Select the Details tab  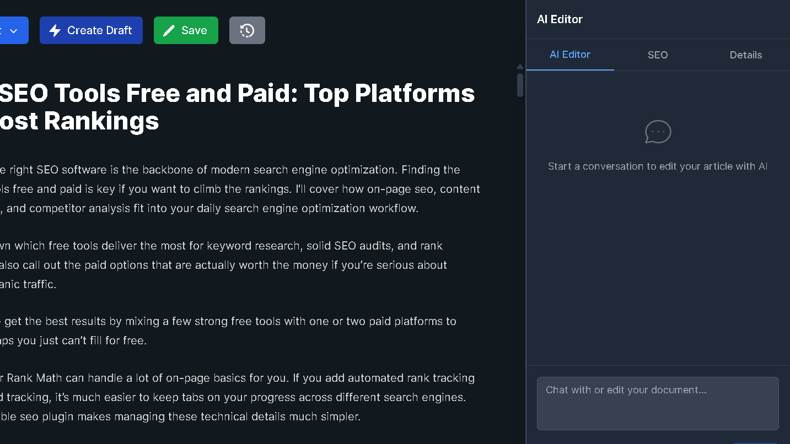pos(745,55)
